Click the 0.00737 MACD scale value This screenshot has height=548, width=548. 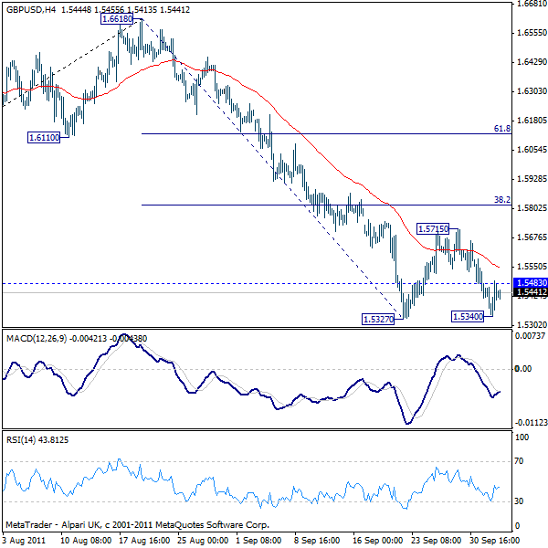coord(530,336)
